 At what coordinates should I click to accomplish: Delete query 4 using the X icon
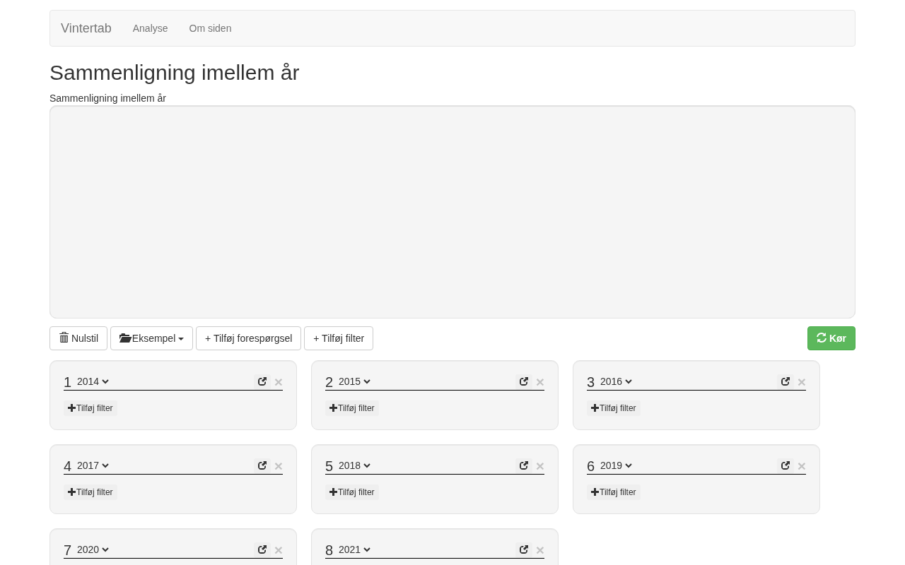pos(279,466)
